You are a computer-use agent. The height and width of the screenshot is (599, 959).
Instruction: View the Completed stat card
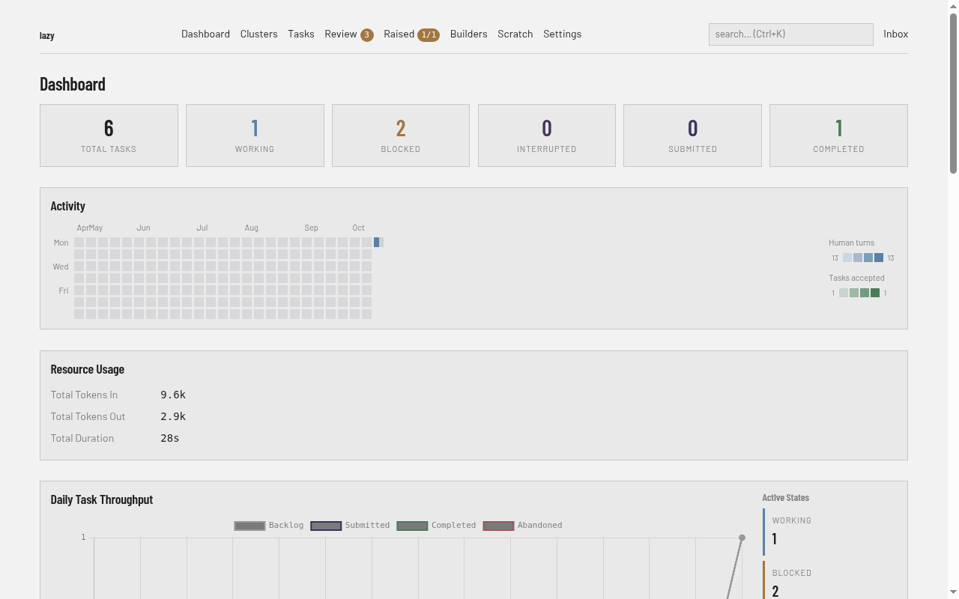pos(838,136)
